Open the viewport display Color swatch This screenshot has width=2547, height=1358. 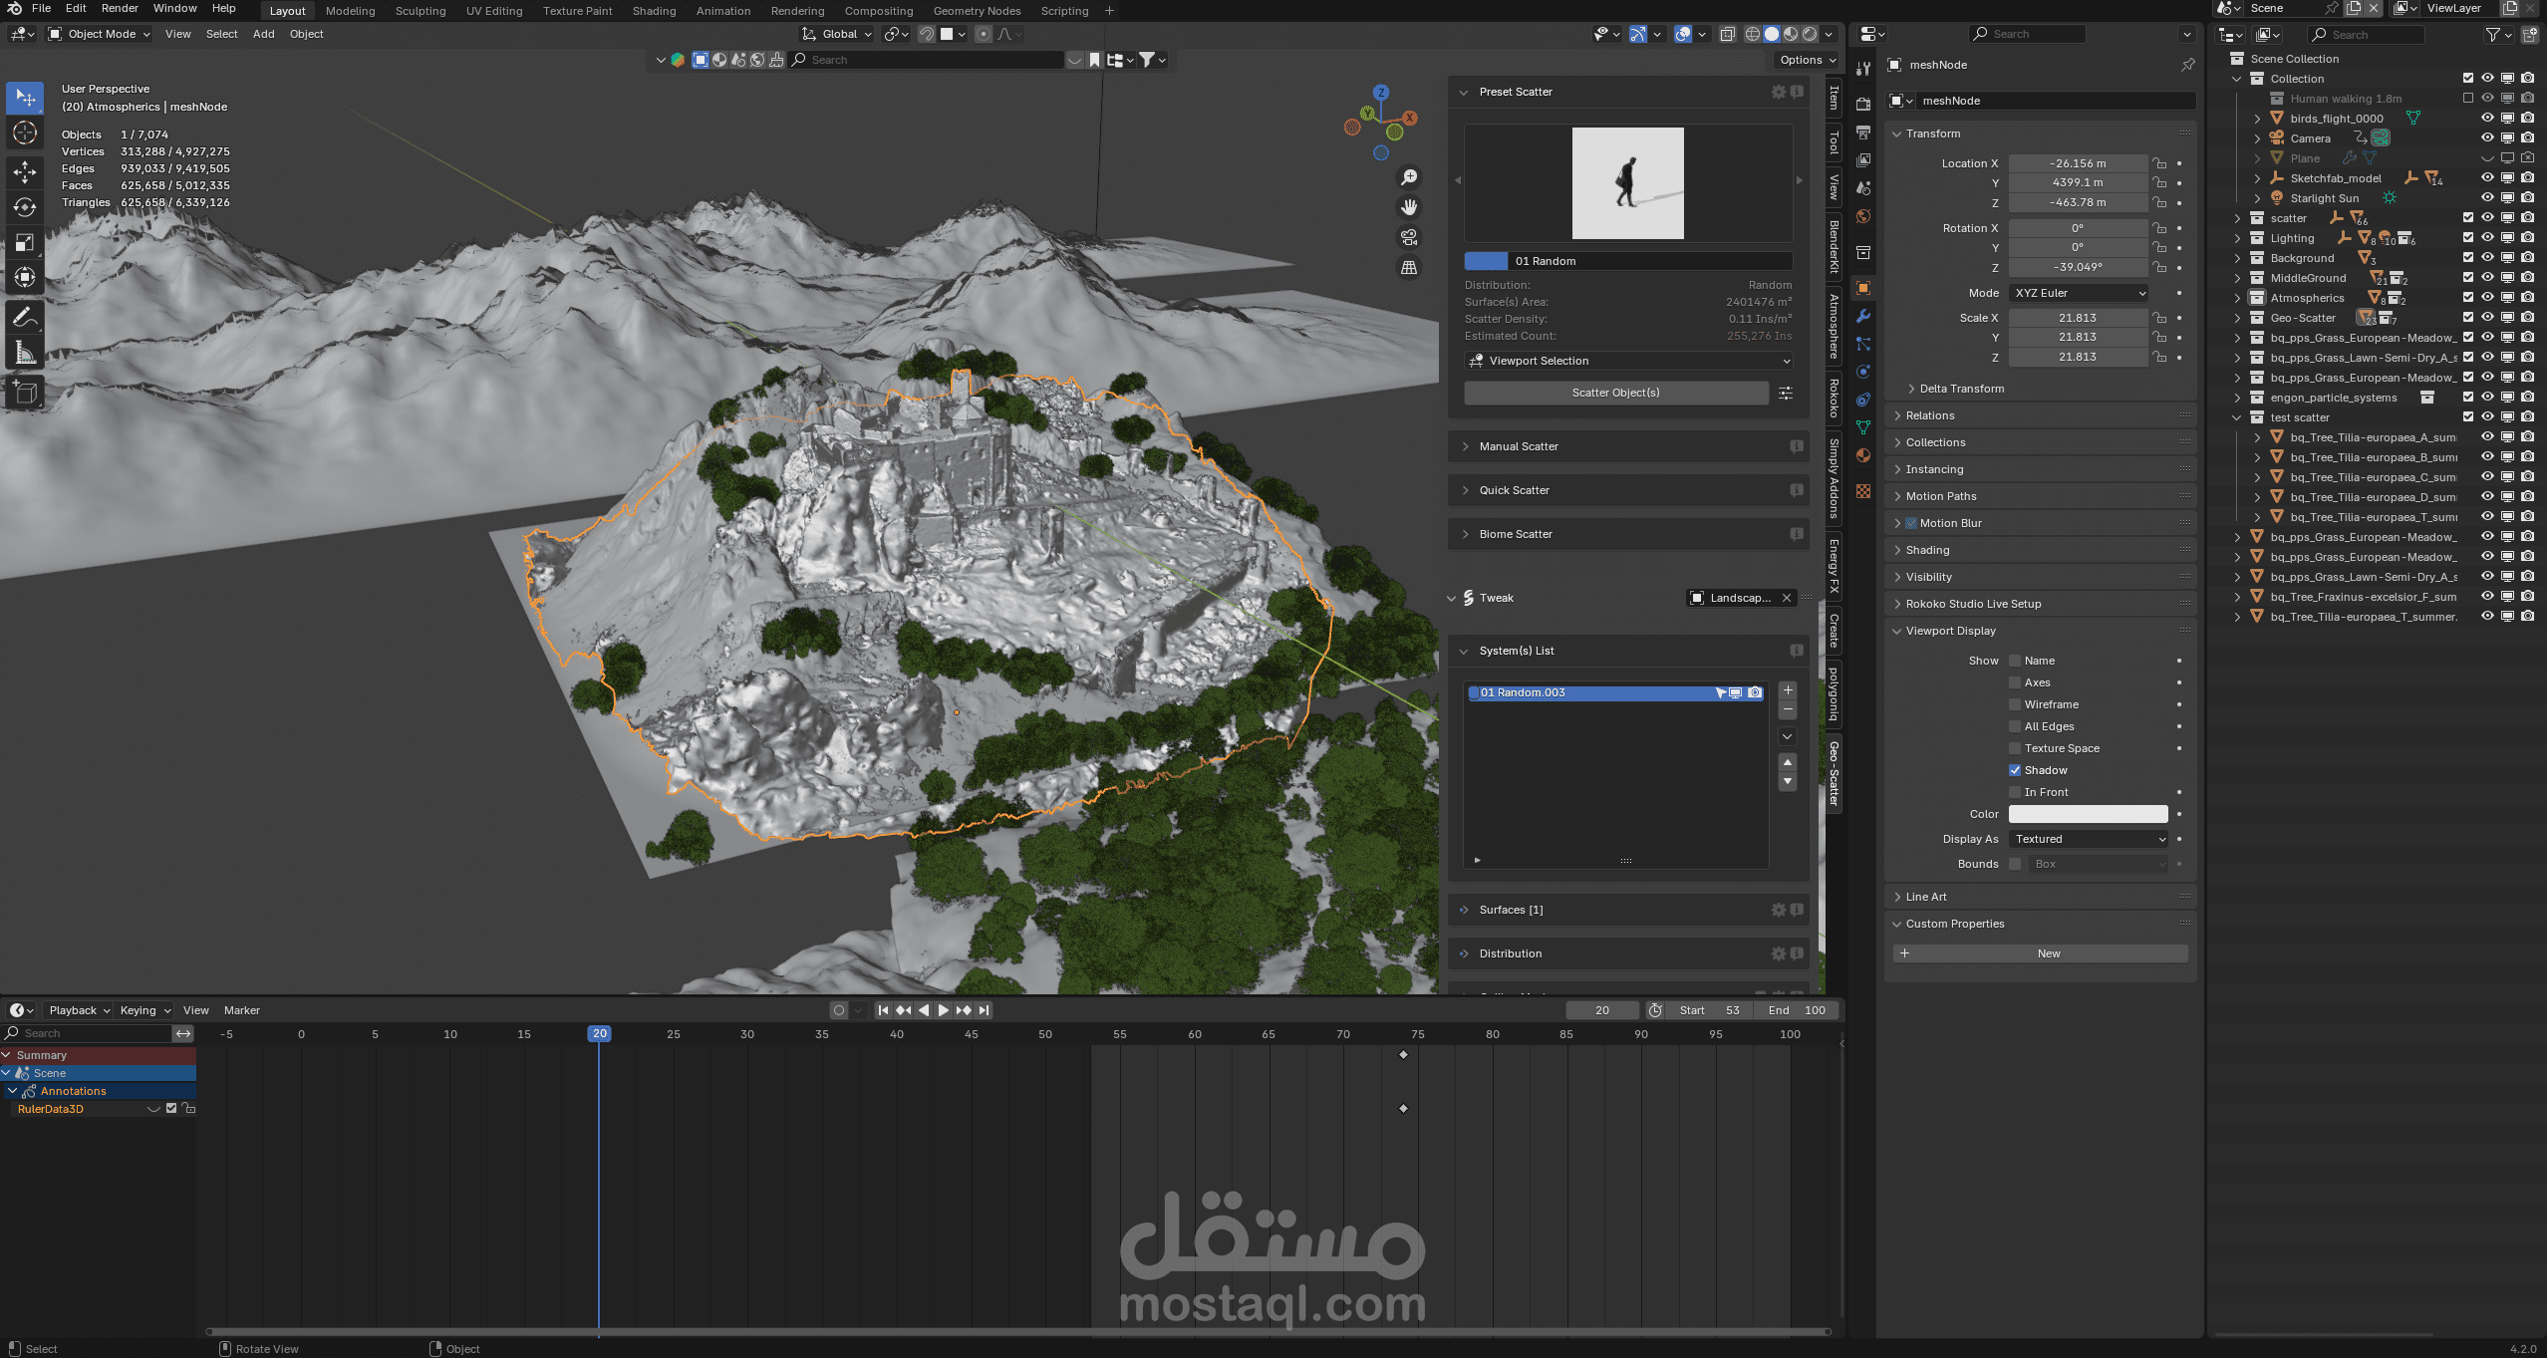(2088, 814)
